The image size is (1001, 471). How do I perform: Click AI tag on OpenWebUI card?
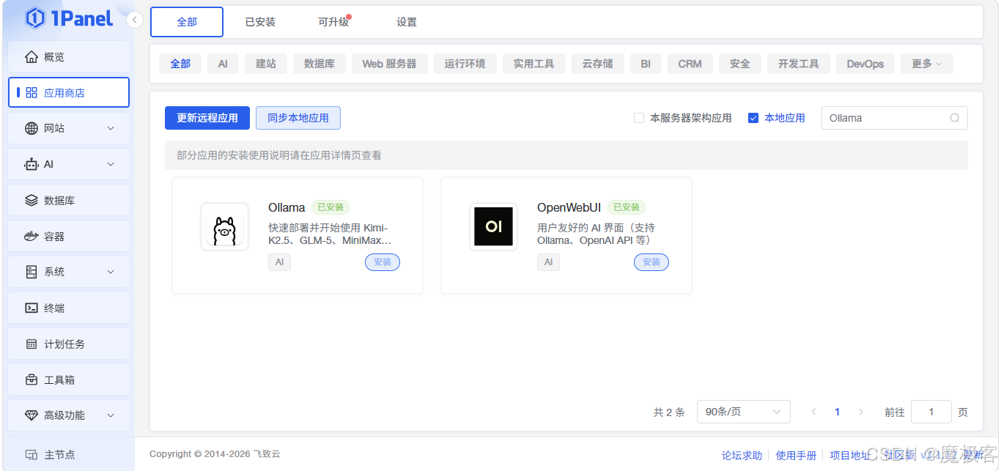(548, 262)
